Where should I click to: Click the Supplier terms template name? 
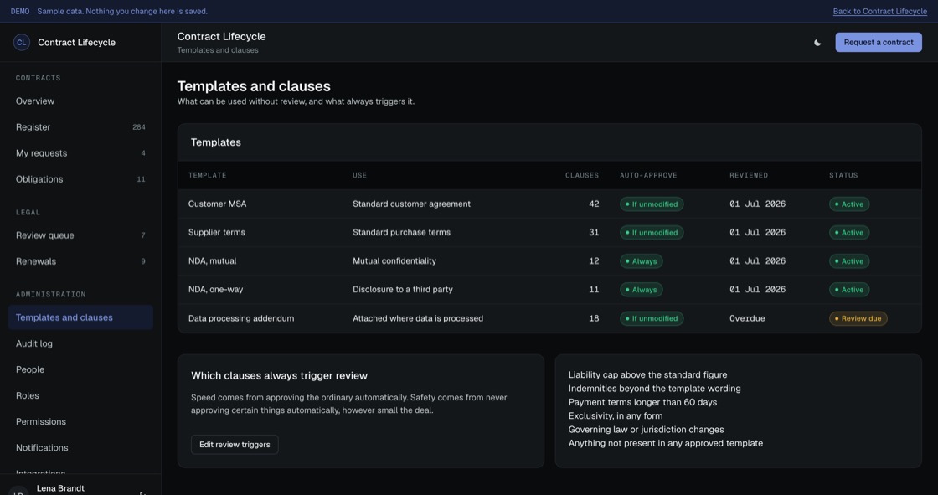(x=217, y=232)
